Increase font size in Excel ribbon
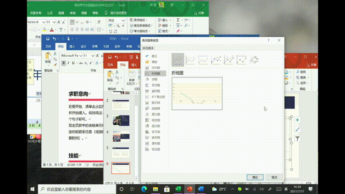The height and width of the screenshot is (194, 345). tap(59, 22)
